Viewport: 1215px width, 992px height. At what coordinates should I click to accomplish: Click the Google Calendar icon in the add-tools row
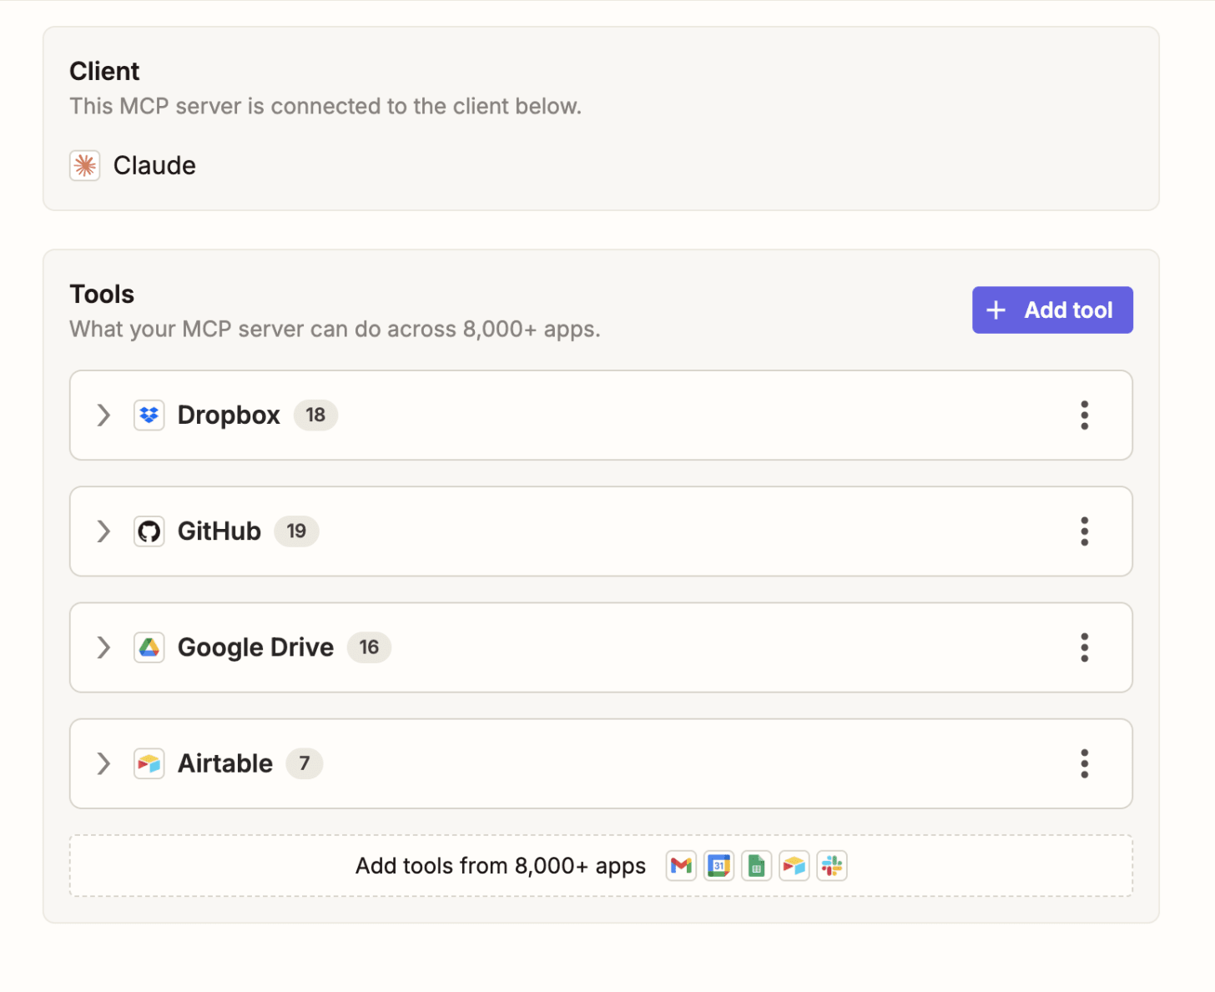coord(719,866)
